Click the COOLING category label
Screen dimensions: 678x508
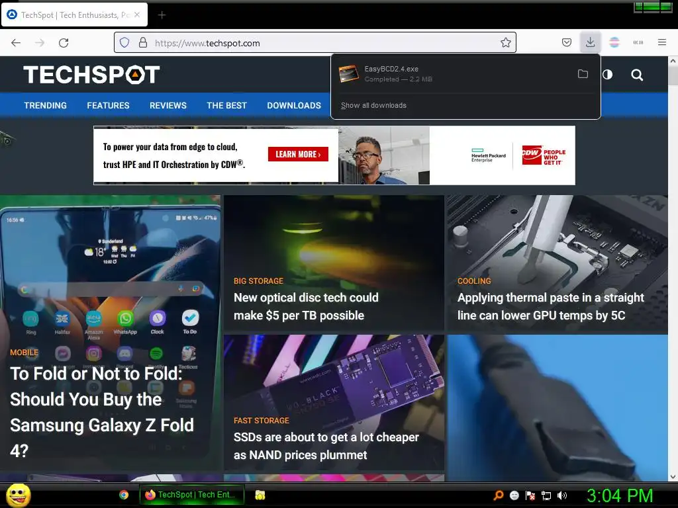[x=474, y=280]
